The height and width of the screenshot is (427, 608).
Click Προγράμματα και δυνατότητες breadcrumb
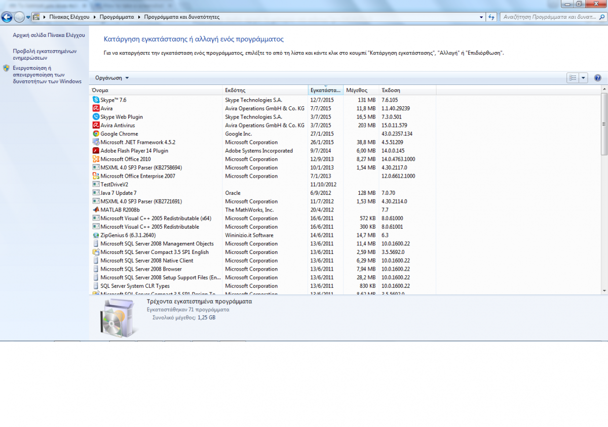click(181, 17)
